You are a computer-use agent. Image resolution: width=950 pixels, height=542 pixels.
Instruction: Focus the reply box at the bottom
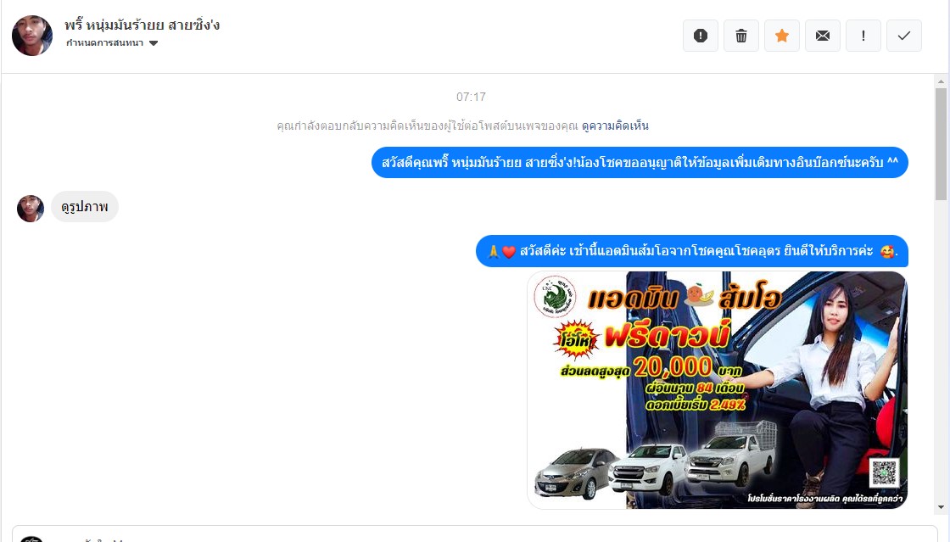(x=475, y=534)
